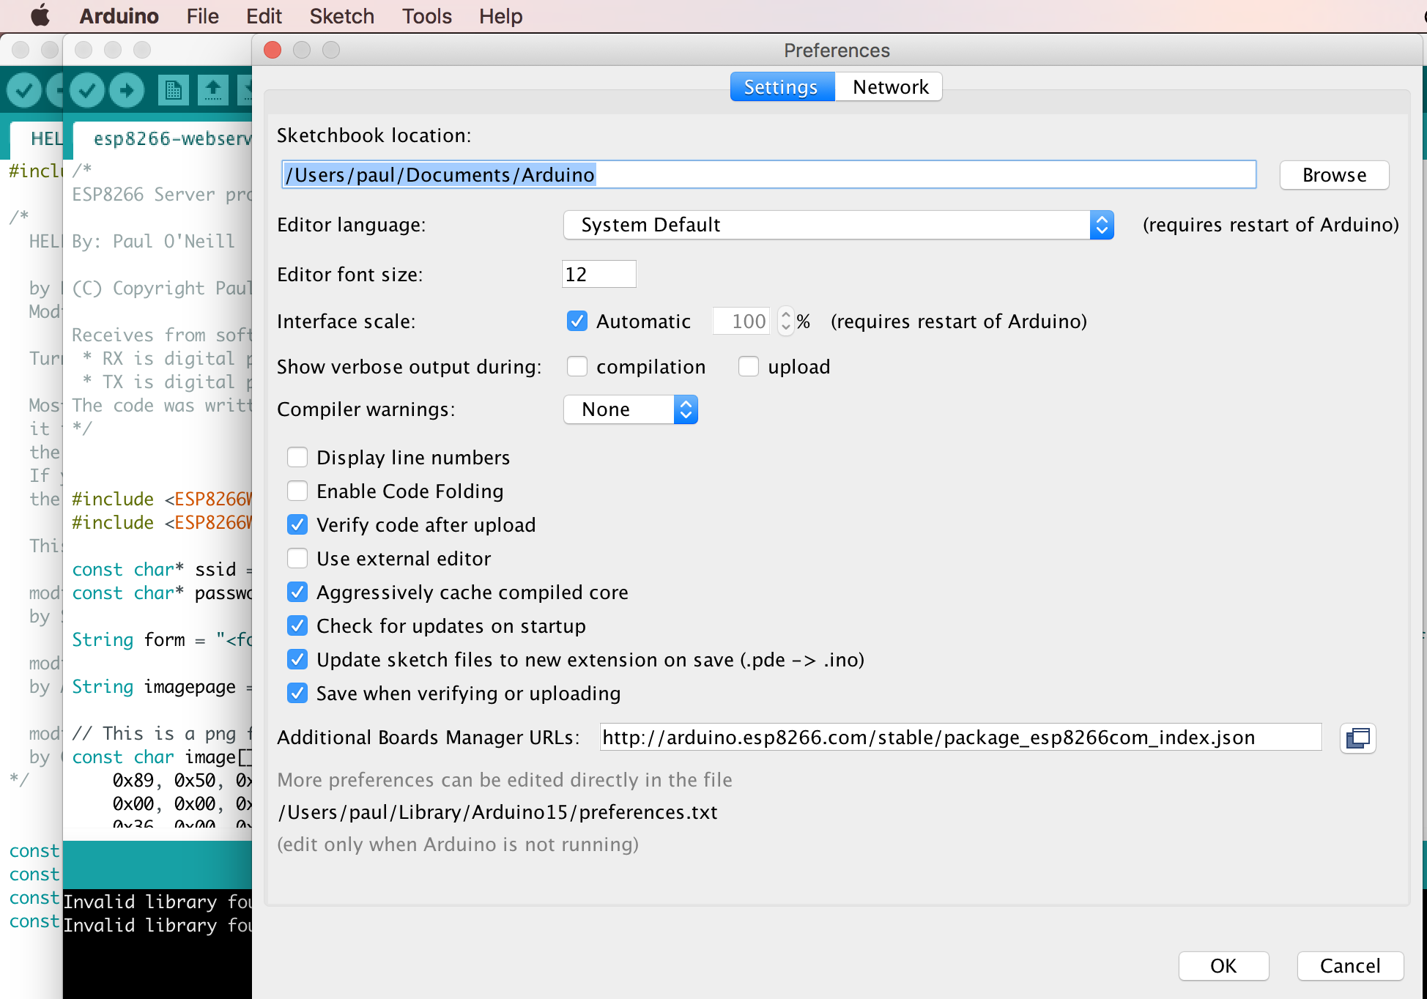Enable verbose output during compilation
Viewport: 1427px width, 999px height.
click(577, 367)
